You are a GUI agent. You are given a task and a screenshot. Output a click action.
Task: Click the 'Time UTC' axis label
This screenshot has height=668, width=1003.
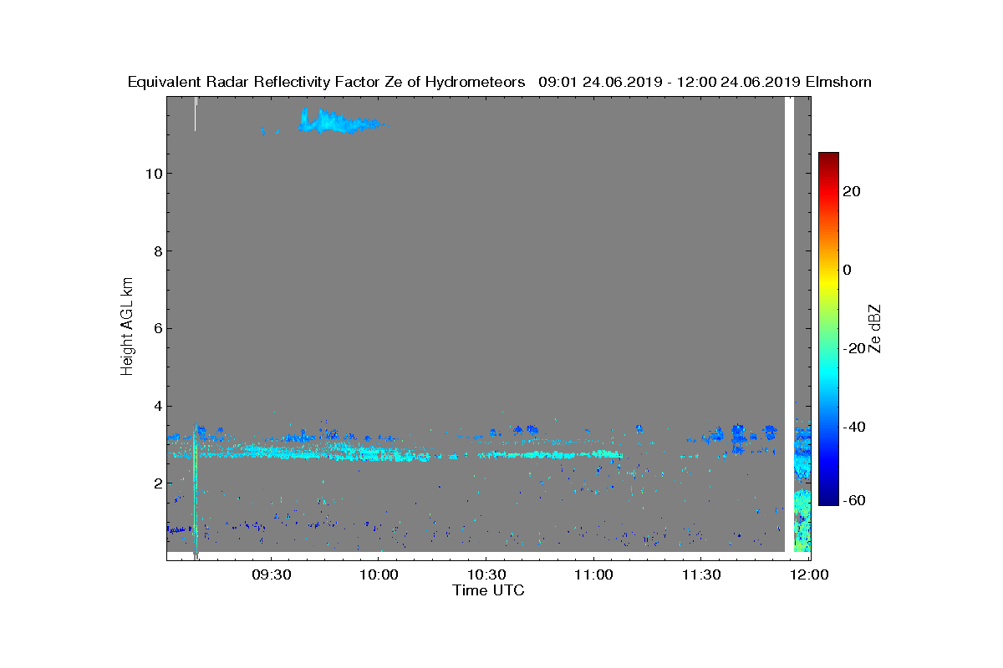coord(489,590)
